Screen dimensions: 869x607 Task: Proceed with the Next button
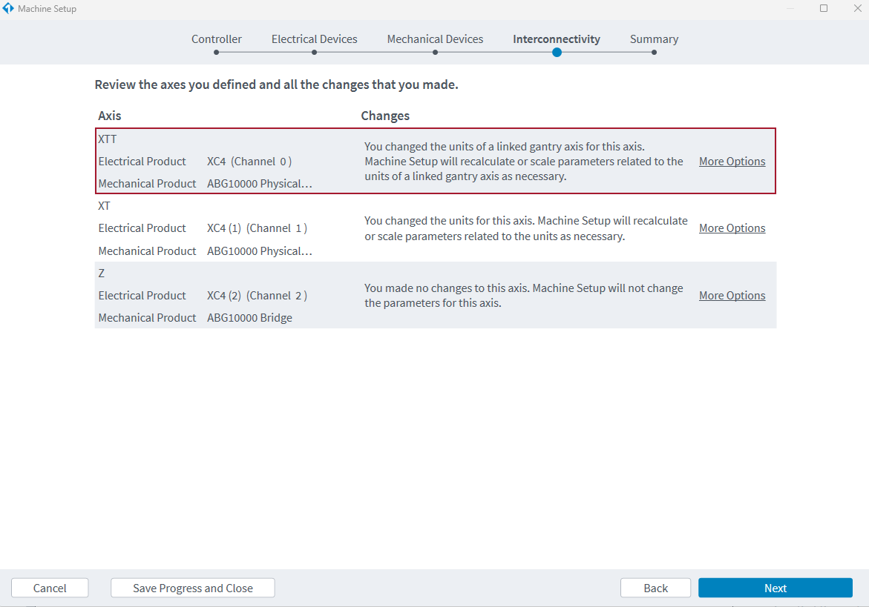point(775,588)
